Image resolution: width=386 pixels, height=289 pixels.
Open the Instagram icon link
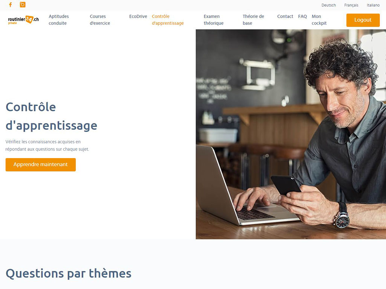(23, 5)
